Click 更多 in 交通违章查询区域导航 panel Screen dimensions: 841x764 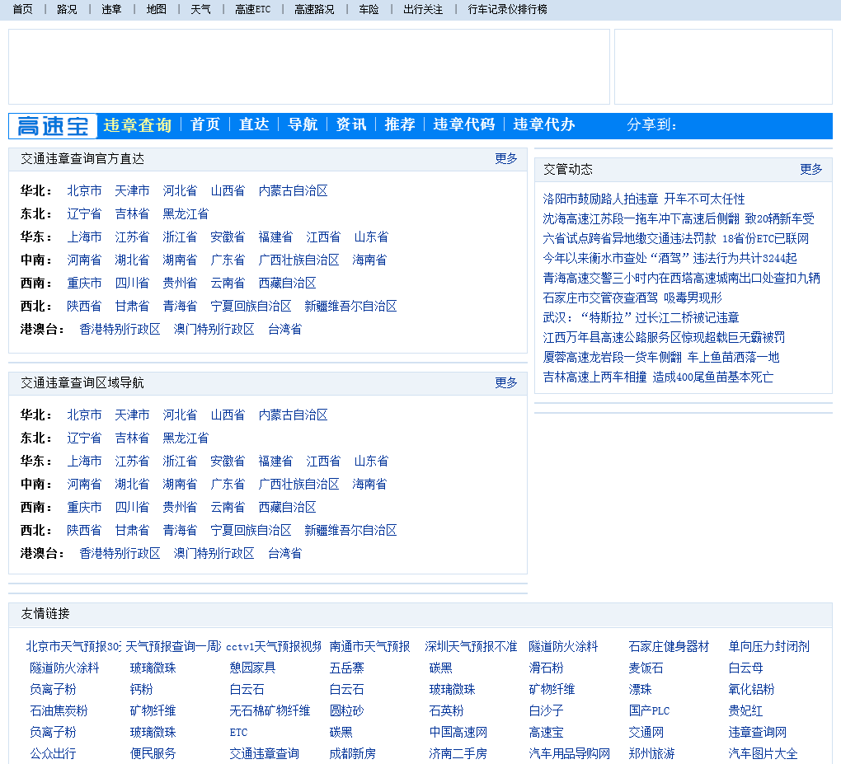click(505, 382)
